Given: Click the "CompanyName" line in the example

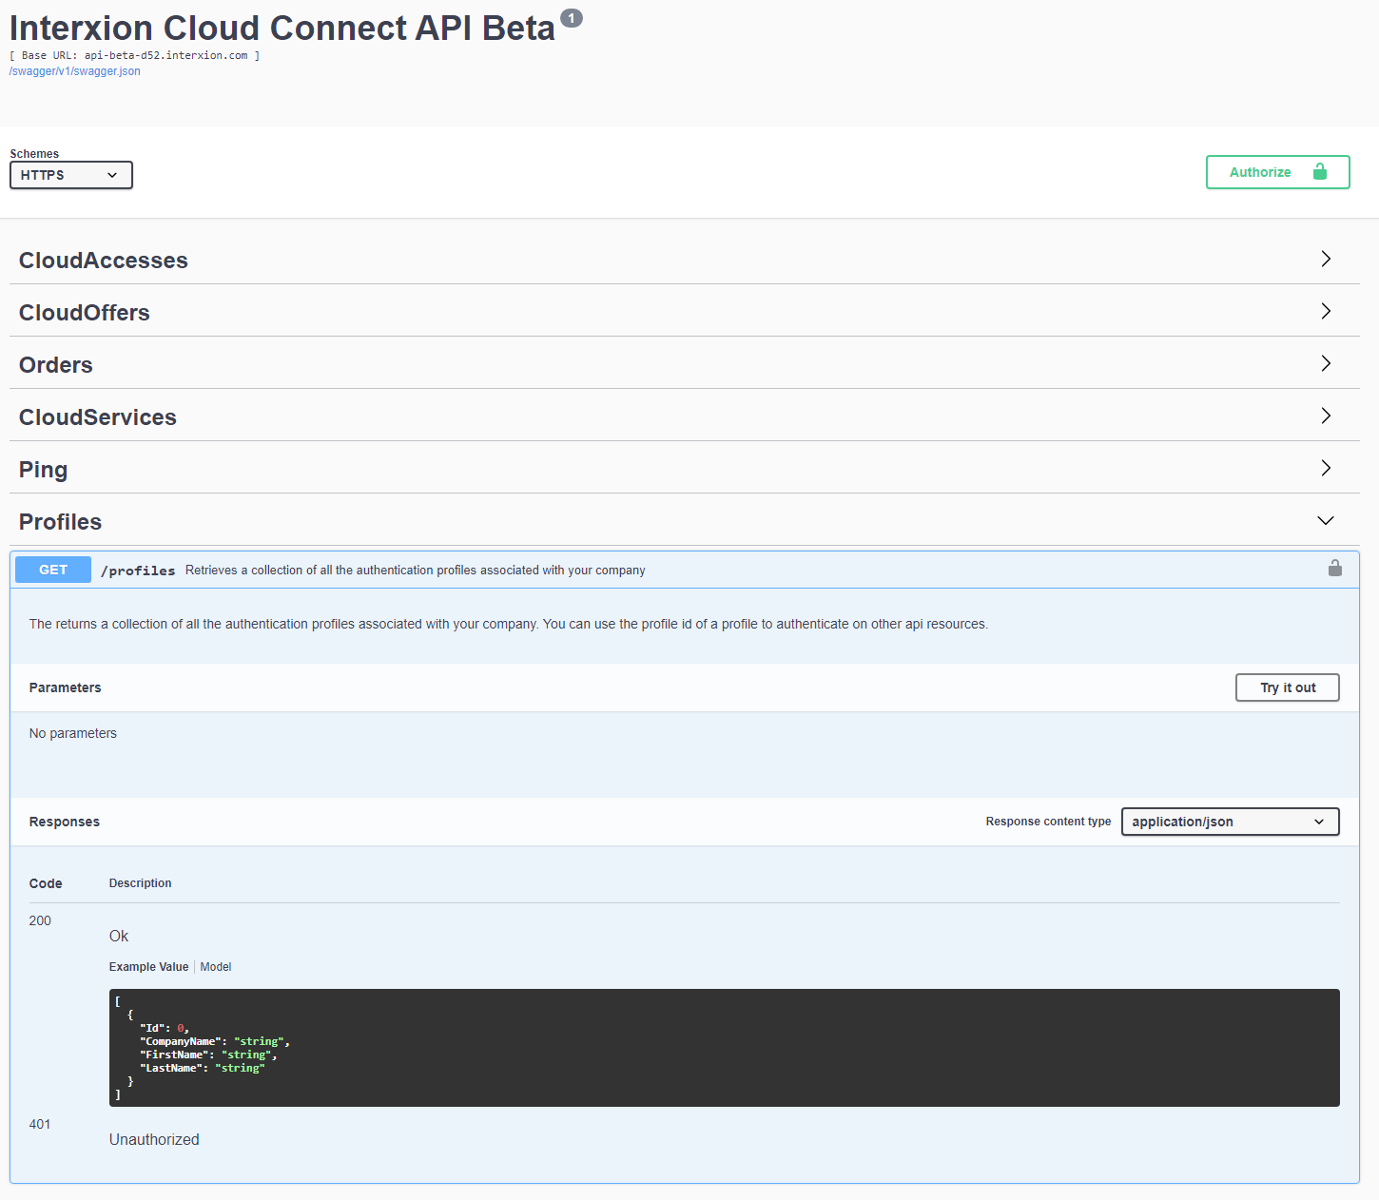Looking at the screenshot, I should click(214, 1041).
